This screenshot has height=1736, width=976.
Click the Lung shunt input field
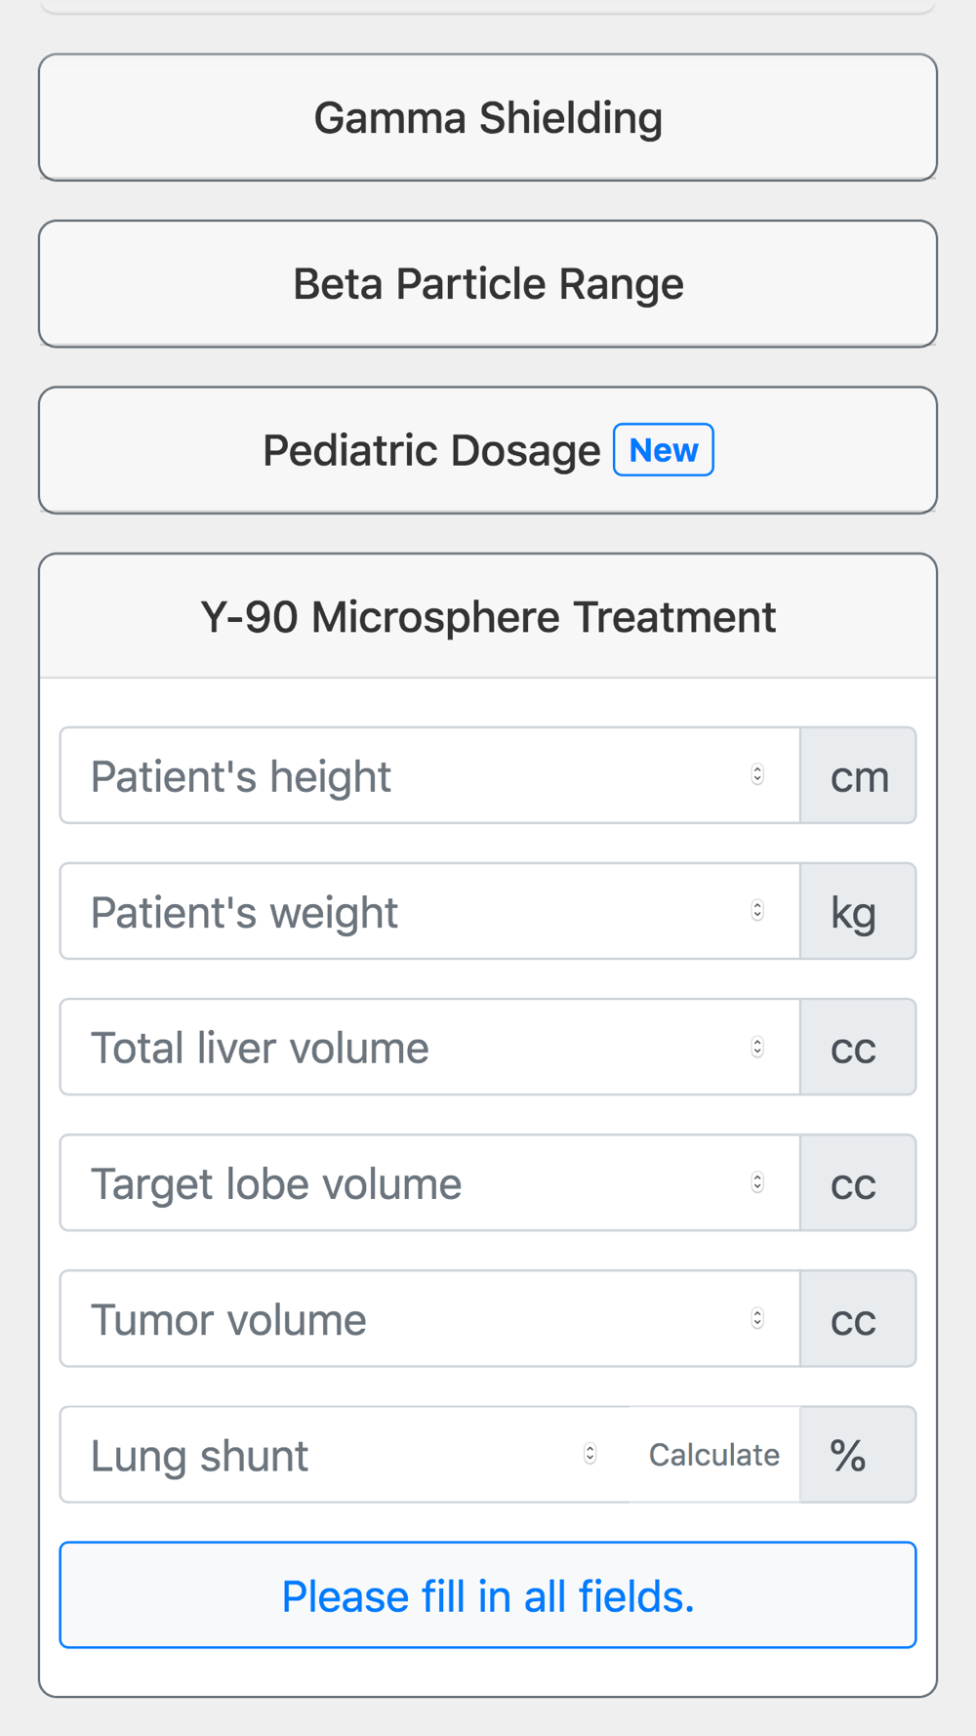coord(322,1455)
